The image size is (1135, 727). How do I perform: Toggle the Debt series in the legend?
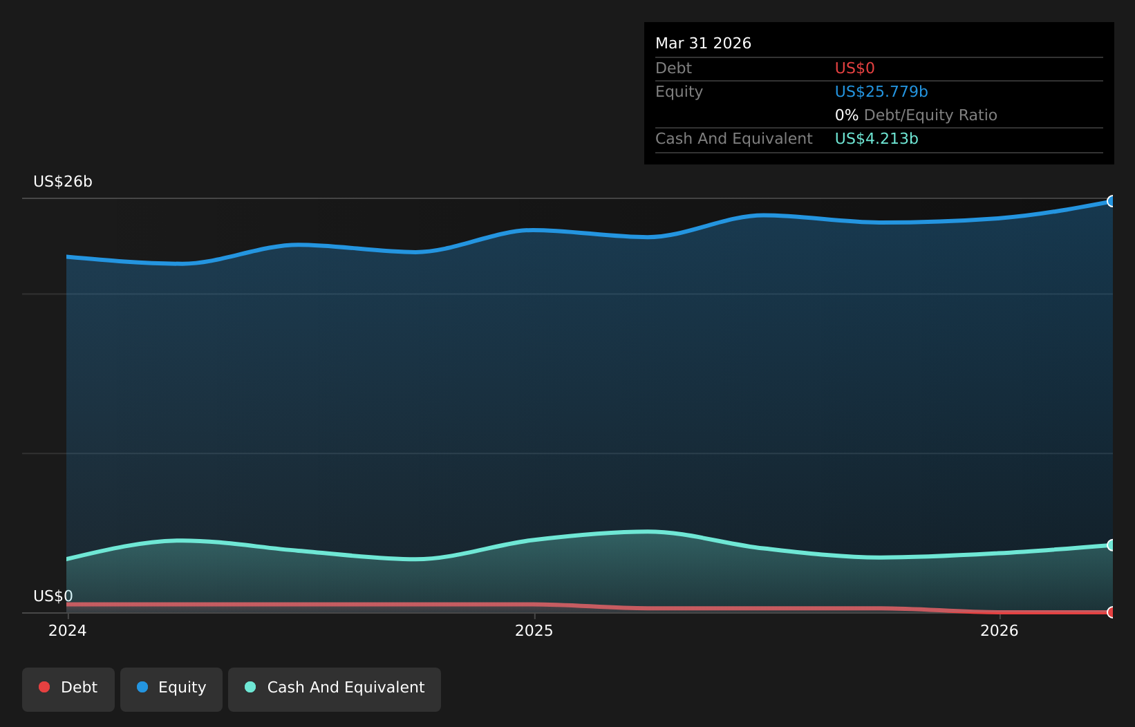68,689
